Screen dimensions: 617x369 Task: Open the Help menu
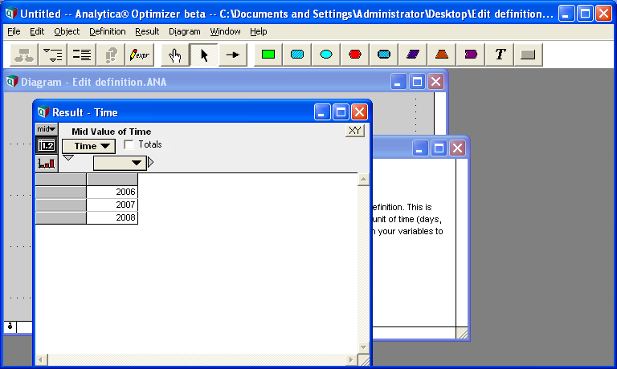(259, 31)
